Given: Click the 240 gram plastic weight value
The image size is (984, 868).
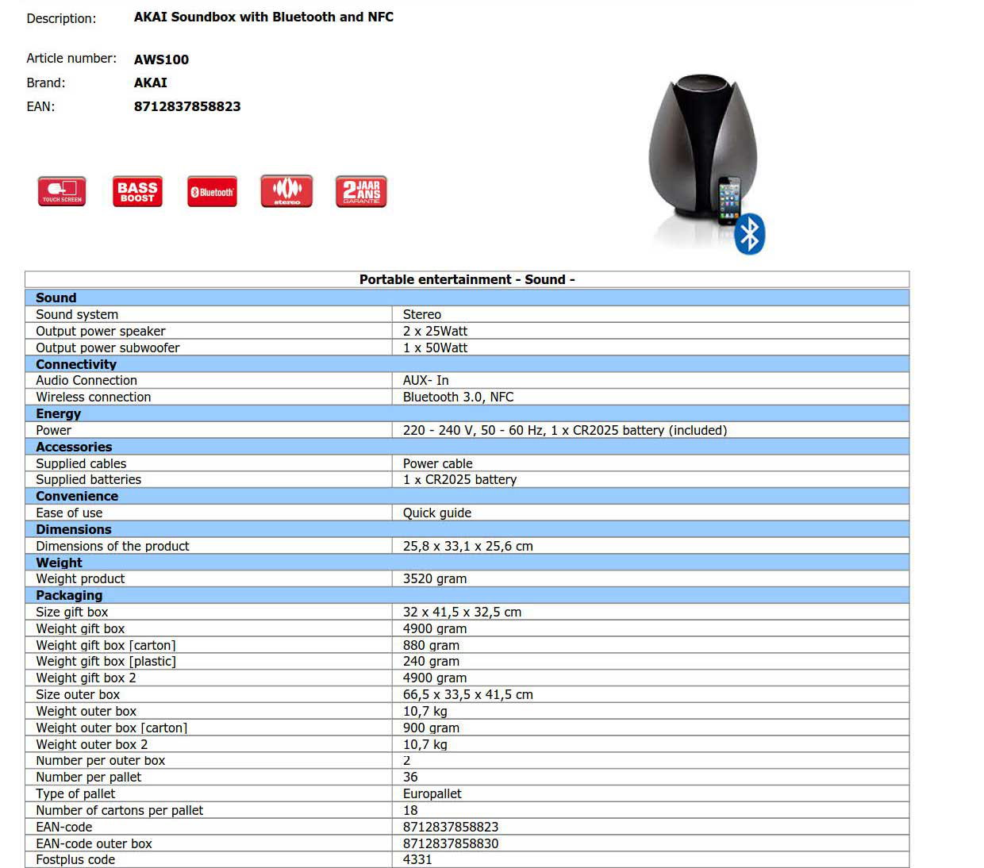Looking at the screenshot, I should point(431,661).
